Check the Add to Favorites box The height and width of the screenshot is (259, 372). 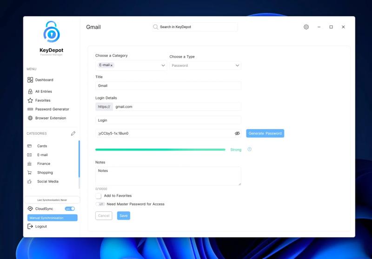click(98, 196)
